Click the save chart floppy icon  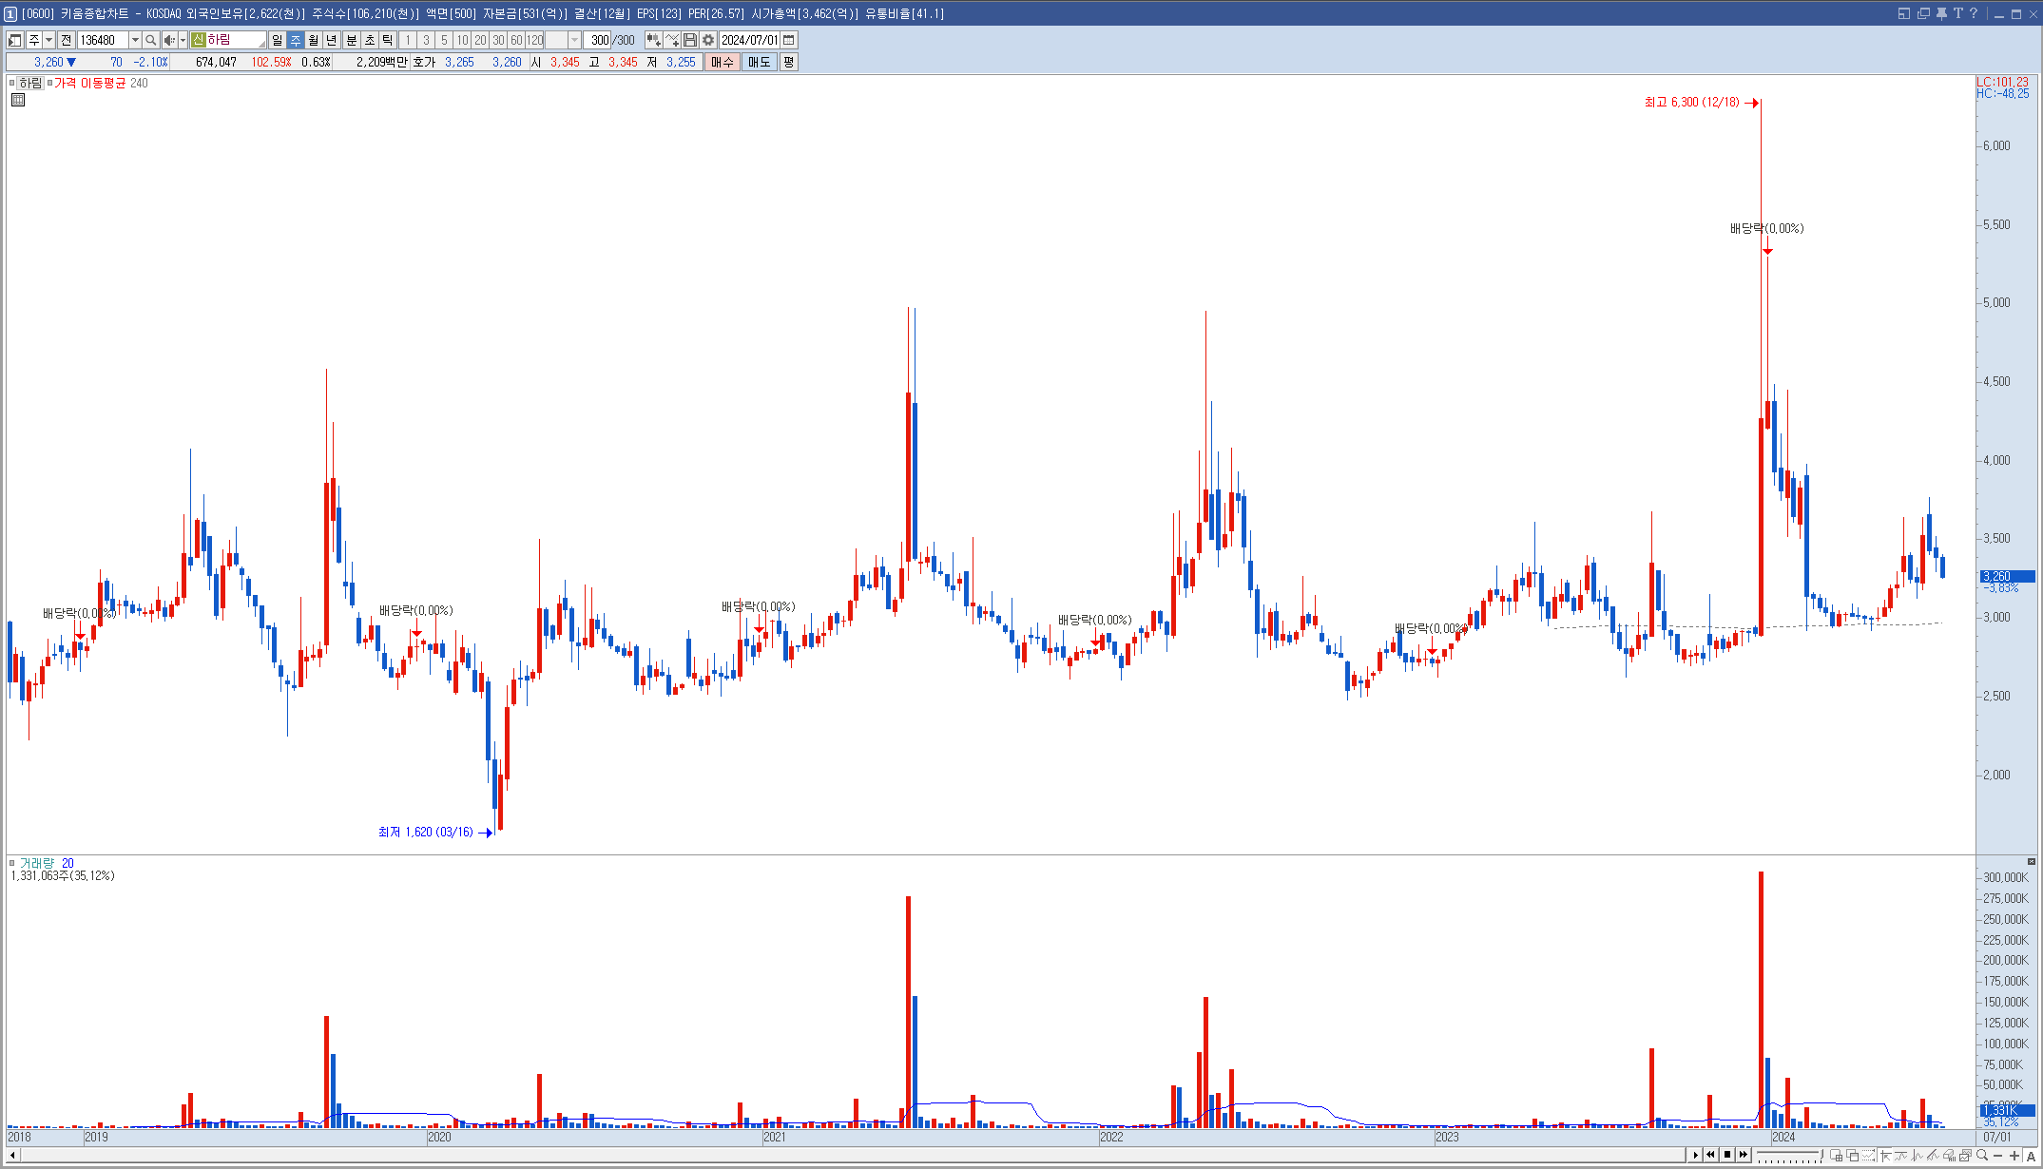[690, 40]
